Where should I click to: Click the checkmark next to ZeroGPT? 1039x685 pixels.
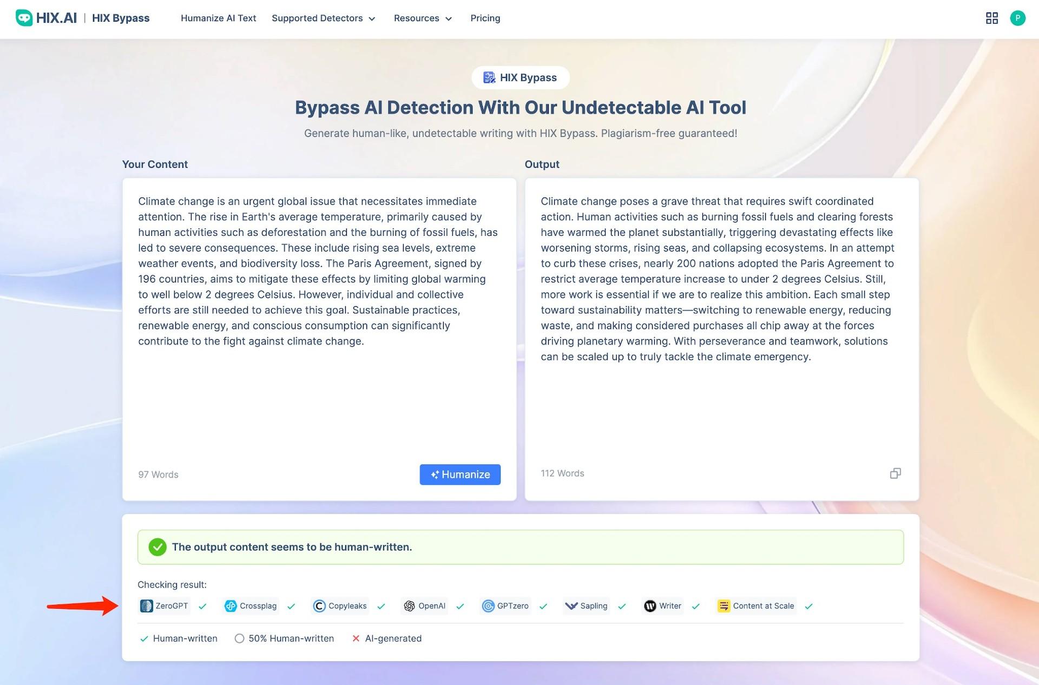pyautogui.click(x=202, y=607)
